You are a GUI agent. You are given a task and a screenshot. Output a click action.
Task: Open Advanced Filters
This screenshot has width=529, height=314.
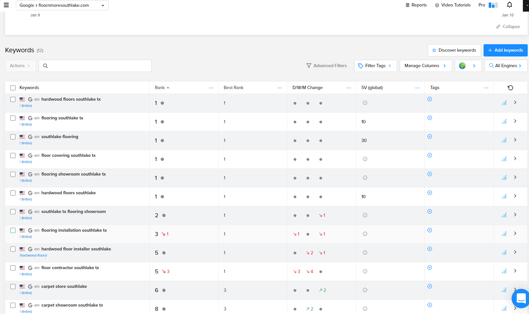326,66
